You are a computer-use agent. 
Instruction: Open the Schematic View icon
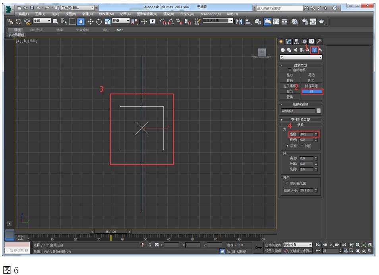(284, 21)
